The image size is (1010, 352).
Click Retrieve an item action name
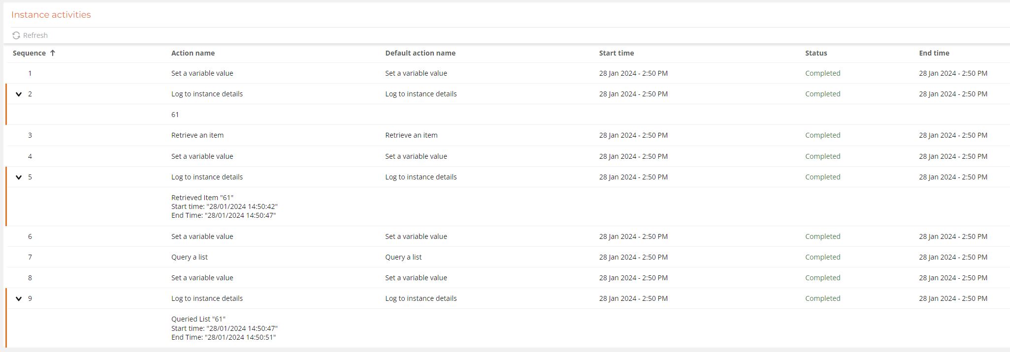[x=197, y=135]
